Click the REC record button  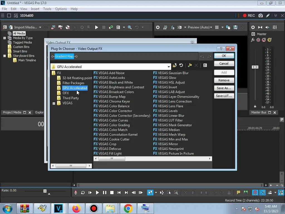click(x=249, y=16)
